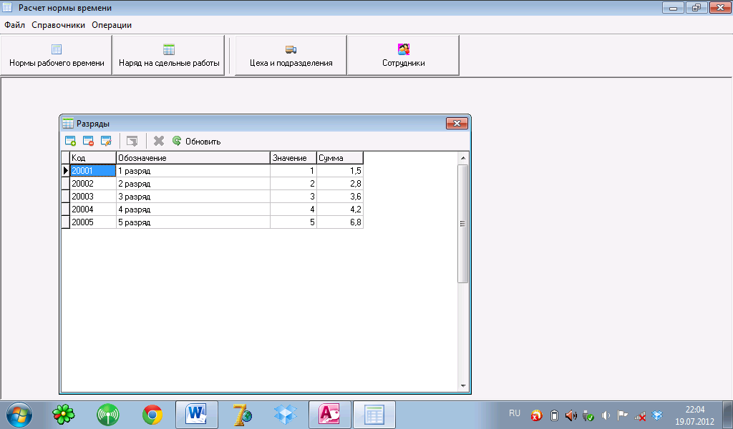The image size is (733, 429).
Task: Click Значение cell in the 3 разряд row
Action: pyautogui.click(x=293, y=197)
